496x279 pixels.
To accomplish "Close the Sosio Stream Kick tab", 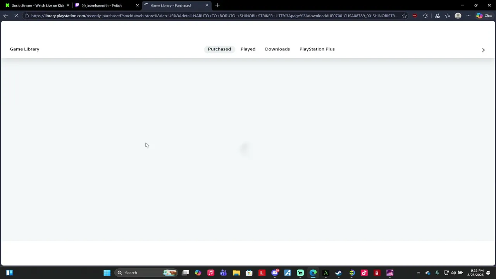I will pos(68,5).
